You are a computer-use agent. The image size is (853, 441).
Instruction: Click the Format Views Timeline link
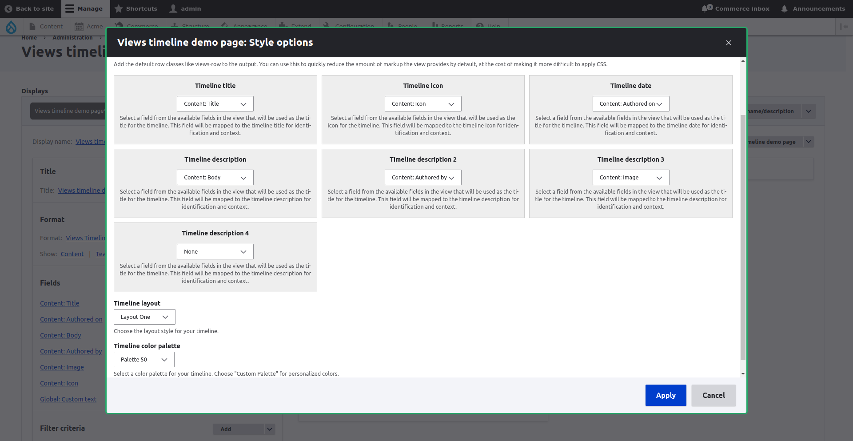tap(86, 238)
